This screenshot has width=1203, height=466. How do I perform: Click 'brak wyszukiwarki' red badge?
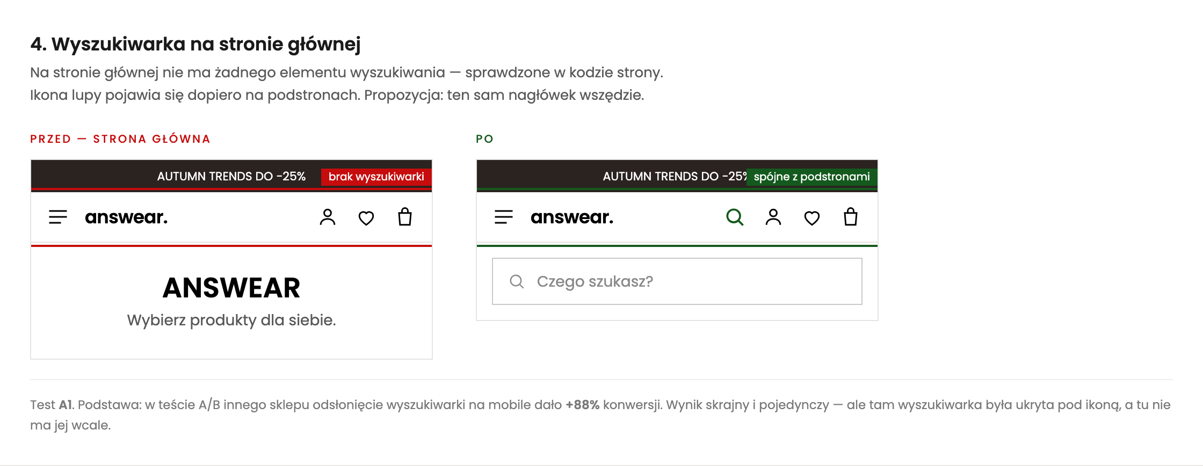[x=376, y=177]
